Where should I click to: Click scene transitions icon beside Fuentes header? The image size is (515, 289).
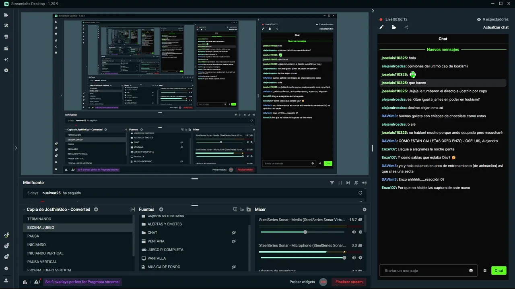pyautogui.click(x=132, y=210)
